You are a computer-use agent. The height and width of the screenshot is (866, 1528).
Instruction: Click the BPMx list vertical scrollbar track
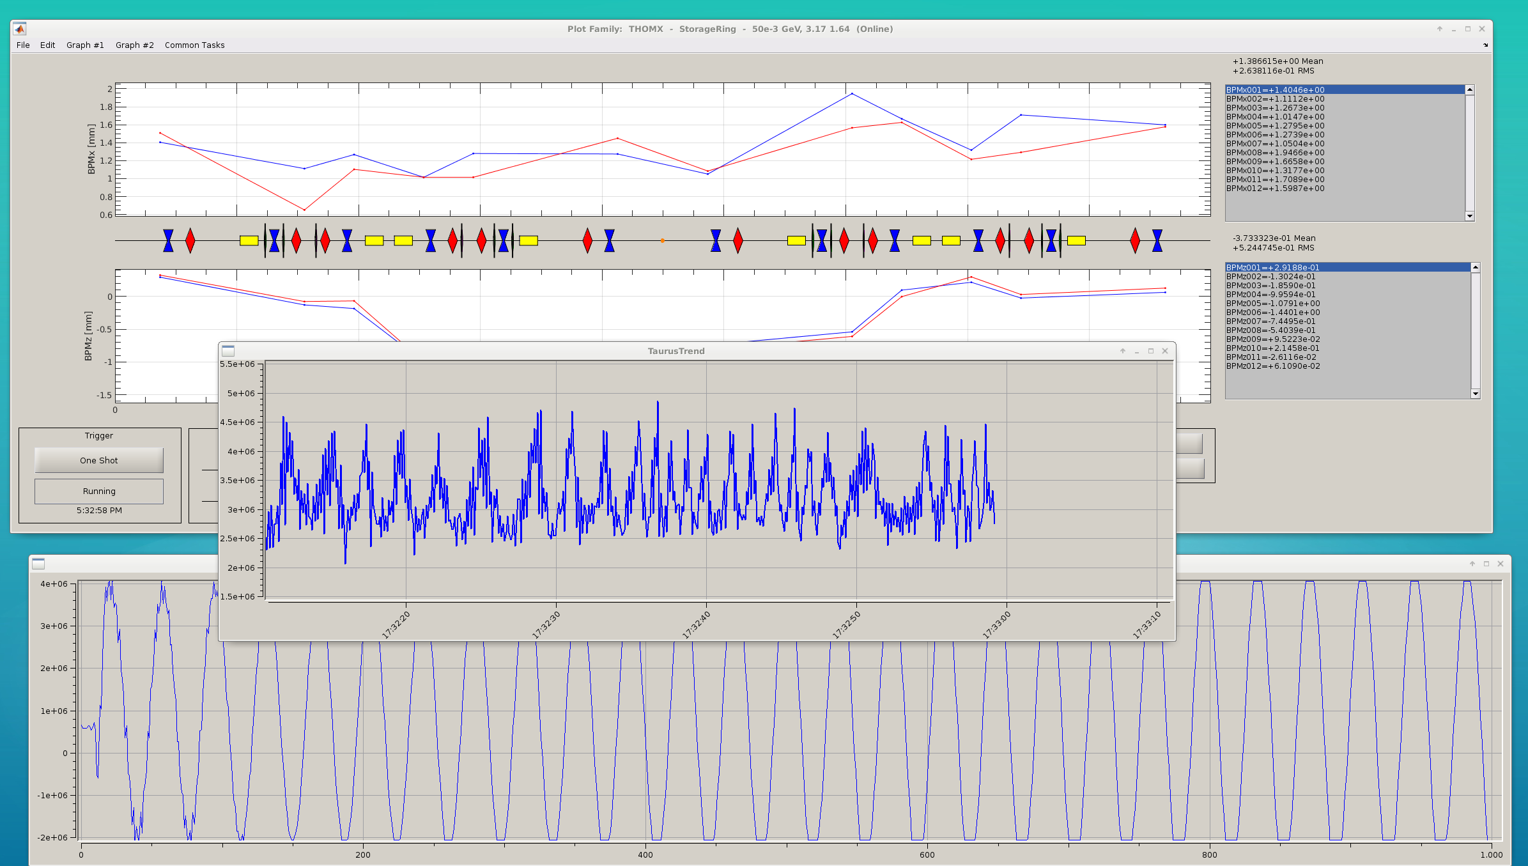pyautogui.click(x=1469, y=153)
